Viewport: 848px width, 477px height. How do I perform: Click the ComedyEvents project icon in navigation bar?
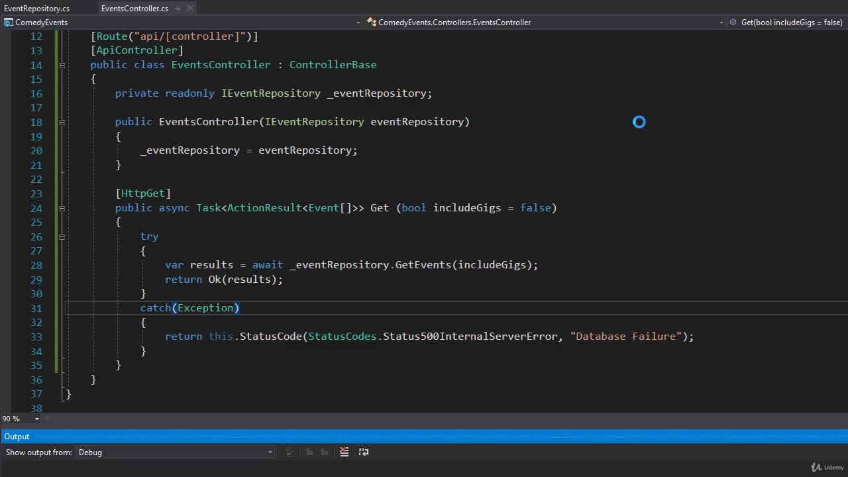tap(9, 23)
